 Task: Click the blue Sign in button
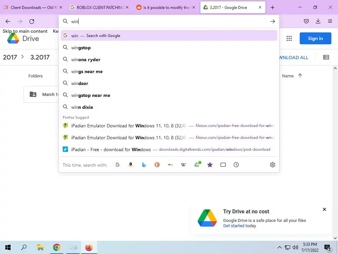[x=315, y=38]
